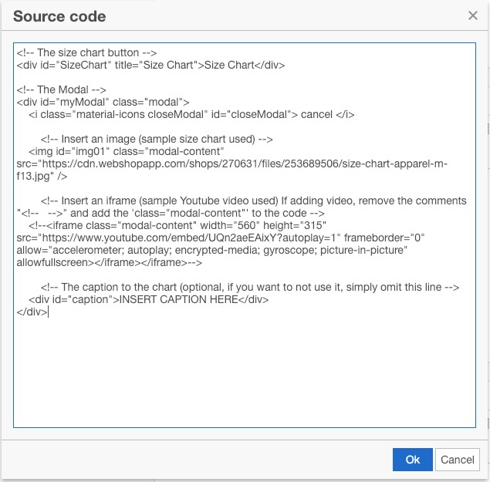Click the cdn.webshopapp.com image URL line
Viewport: 490px width, 482px height.
(x=231, y=163)
